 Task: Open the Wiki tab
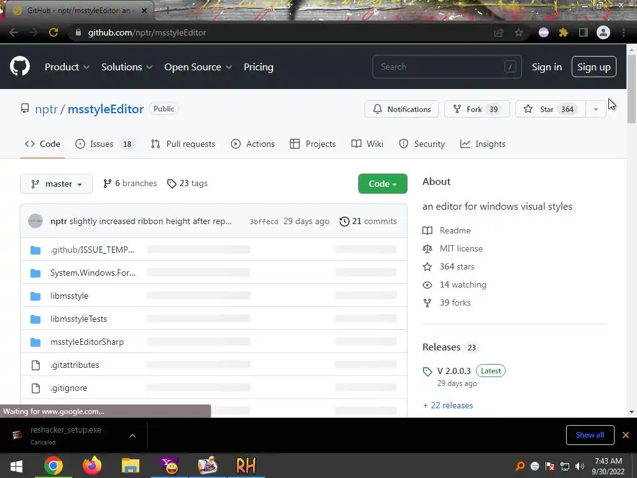pyautogui.click(x=367, y=144)
